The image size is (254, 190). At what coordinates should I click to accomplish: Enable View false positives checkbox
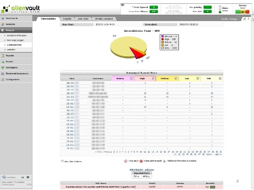(62, 161)
